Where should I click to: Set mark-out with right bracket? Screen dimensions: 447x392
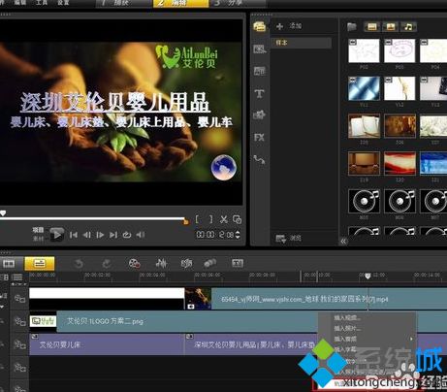[x=211, y=219]
